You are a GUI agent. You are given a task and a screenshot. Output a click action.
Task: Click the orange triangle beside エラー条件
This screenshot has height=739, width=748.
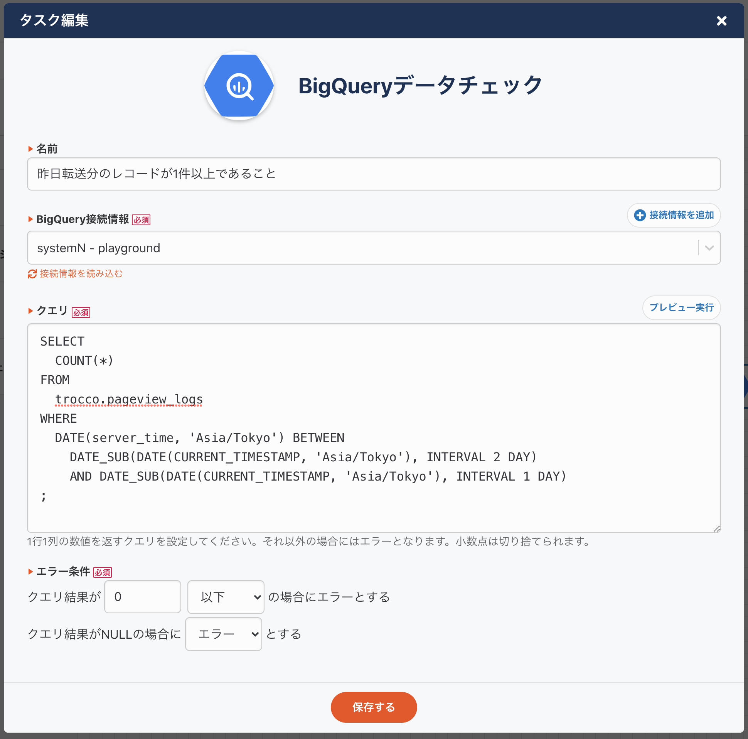point(30,571)
